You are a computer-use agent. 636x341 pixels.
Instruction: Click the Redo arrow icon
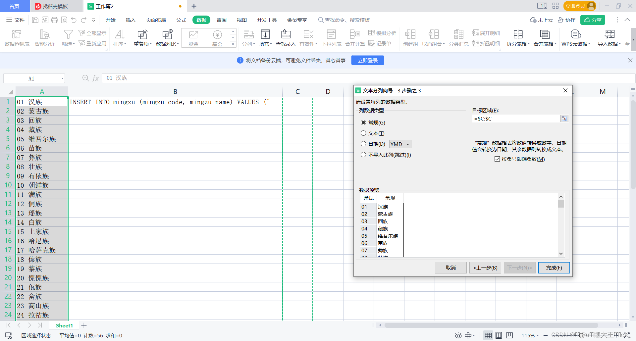83,20
